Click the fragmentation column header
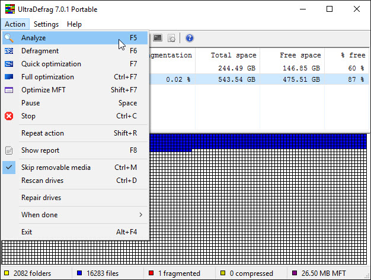 click(x=172, y=55)
